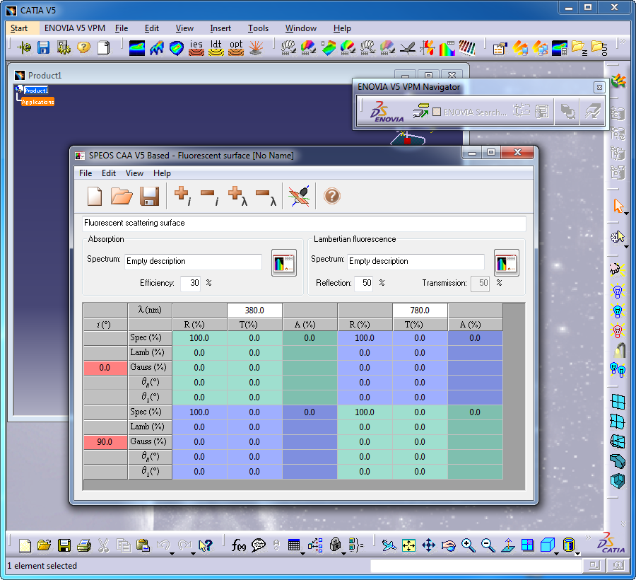The image size is (636, 580).
Task: Expand the hide/show cylinder dropdown arrow
Action: (x=577, y=554)
